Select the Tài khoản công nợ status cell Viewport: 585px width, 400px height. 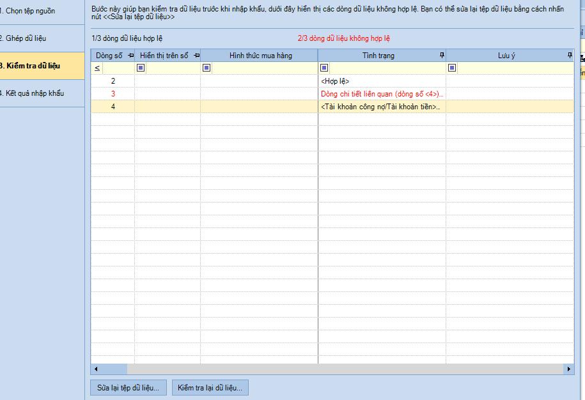[382, 107]
